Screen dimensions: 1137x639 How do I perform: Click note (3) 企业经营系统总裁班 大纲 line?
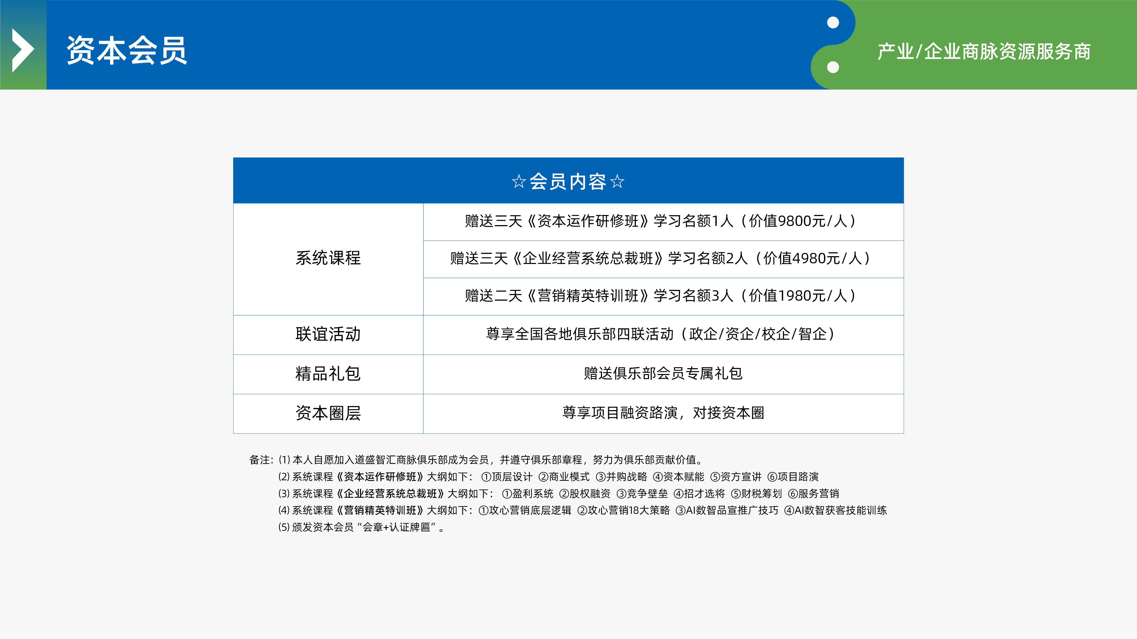point(558,493)
